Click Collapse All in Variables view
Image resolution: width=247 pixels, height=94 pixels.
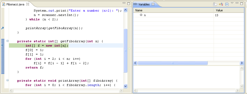tap(227, 4)
